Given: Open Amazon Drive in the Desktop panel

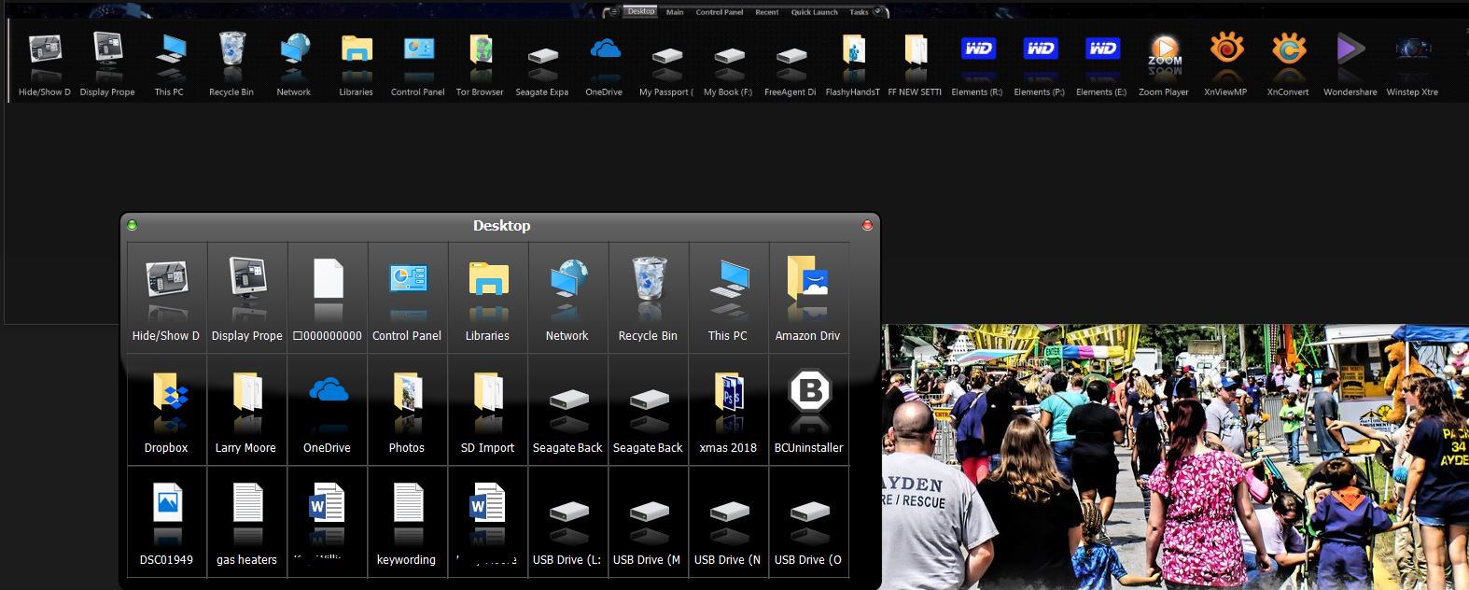Looking at the screenshot, I should (x=808, y=281).
